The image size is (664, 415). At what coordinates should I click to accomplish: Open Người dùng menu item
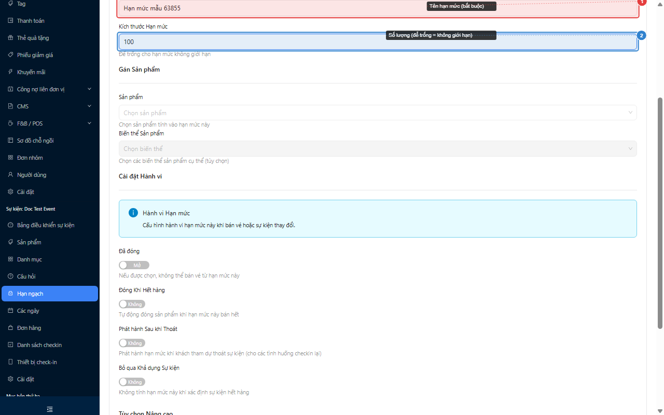(x=50, y=175)
